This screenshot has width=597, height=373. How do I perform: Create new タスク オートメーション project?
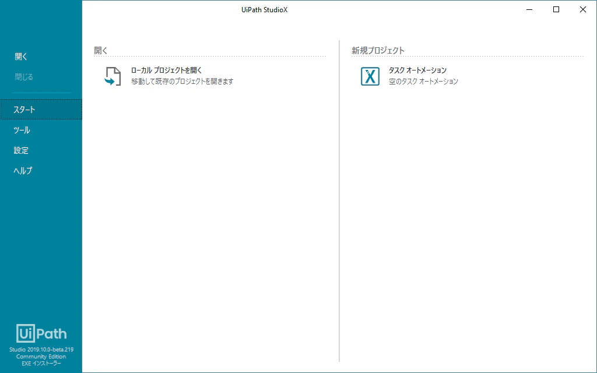pos(417,71)
